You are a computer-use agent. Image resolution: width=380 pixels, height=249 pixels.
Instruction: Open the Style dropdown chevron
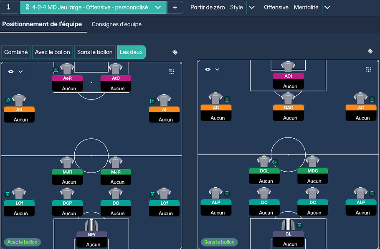251,8
